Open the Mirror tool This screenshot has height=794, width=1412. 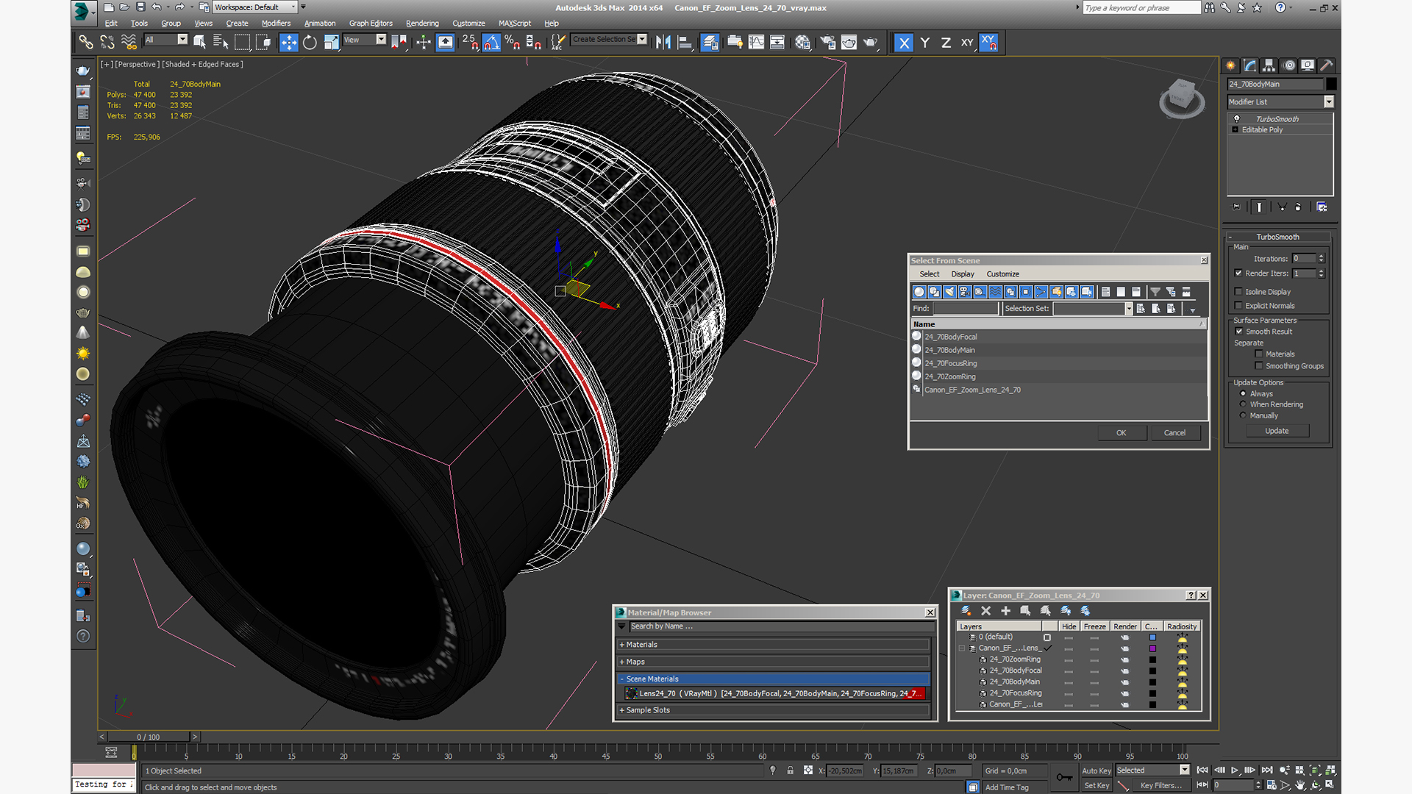[x=663, y=43]
